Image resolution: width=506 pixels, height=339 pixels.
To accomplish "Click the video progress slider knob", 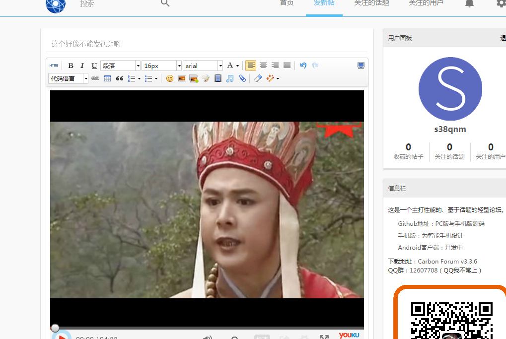I will tap(55, 328).
